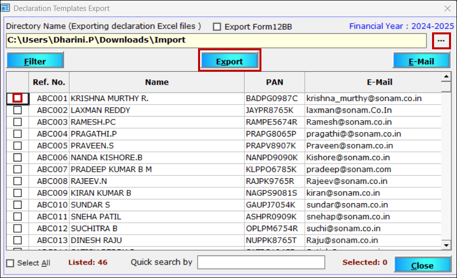Click the email suchi@sonam.co.in

pyautogui.click(x=343, y=229)
